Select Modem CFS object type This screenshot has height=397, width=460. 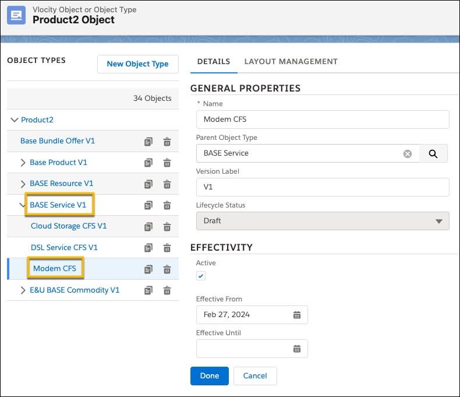[x=55, y=268]
